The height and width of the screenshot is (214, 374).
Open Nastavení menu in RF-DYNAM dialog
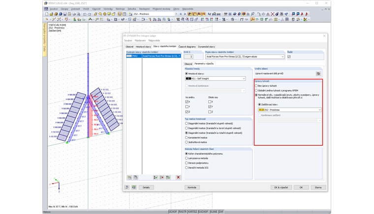[140, 40]
